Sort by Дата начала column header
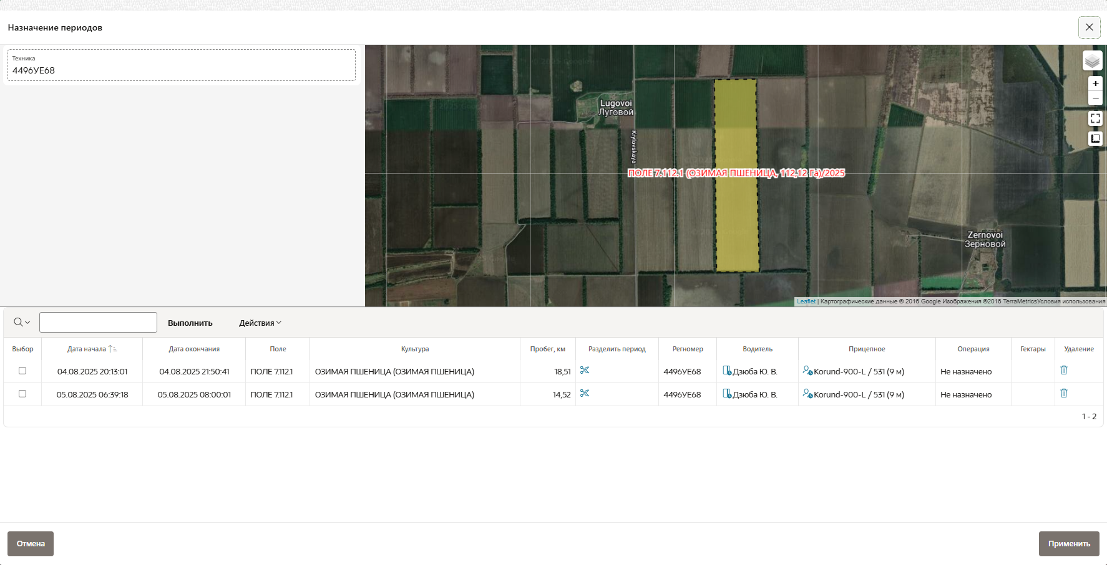The image size is (1107, 565). click(87, 349)
